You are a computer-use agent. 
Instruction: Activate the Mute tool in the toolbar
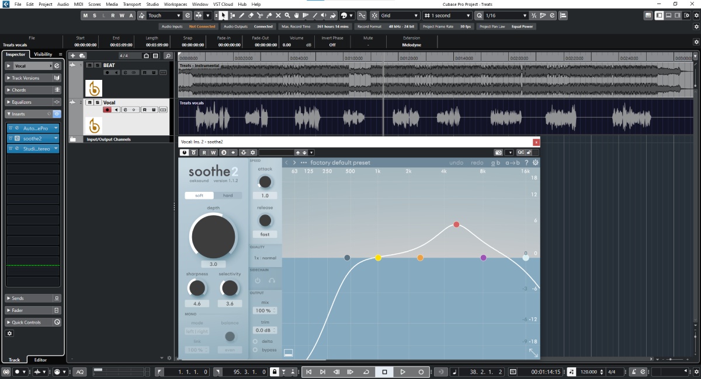pyautogui.click(x=279, y=15)
